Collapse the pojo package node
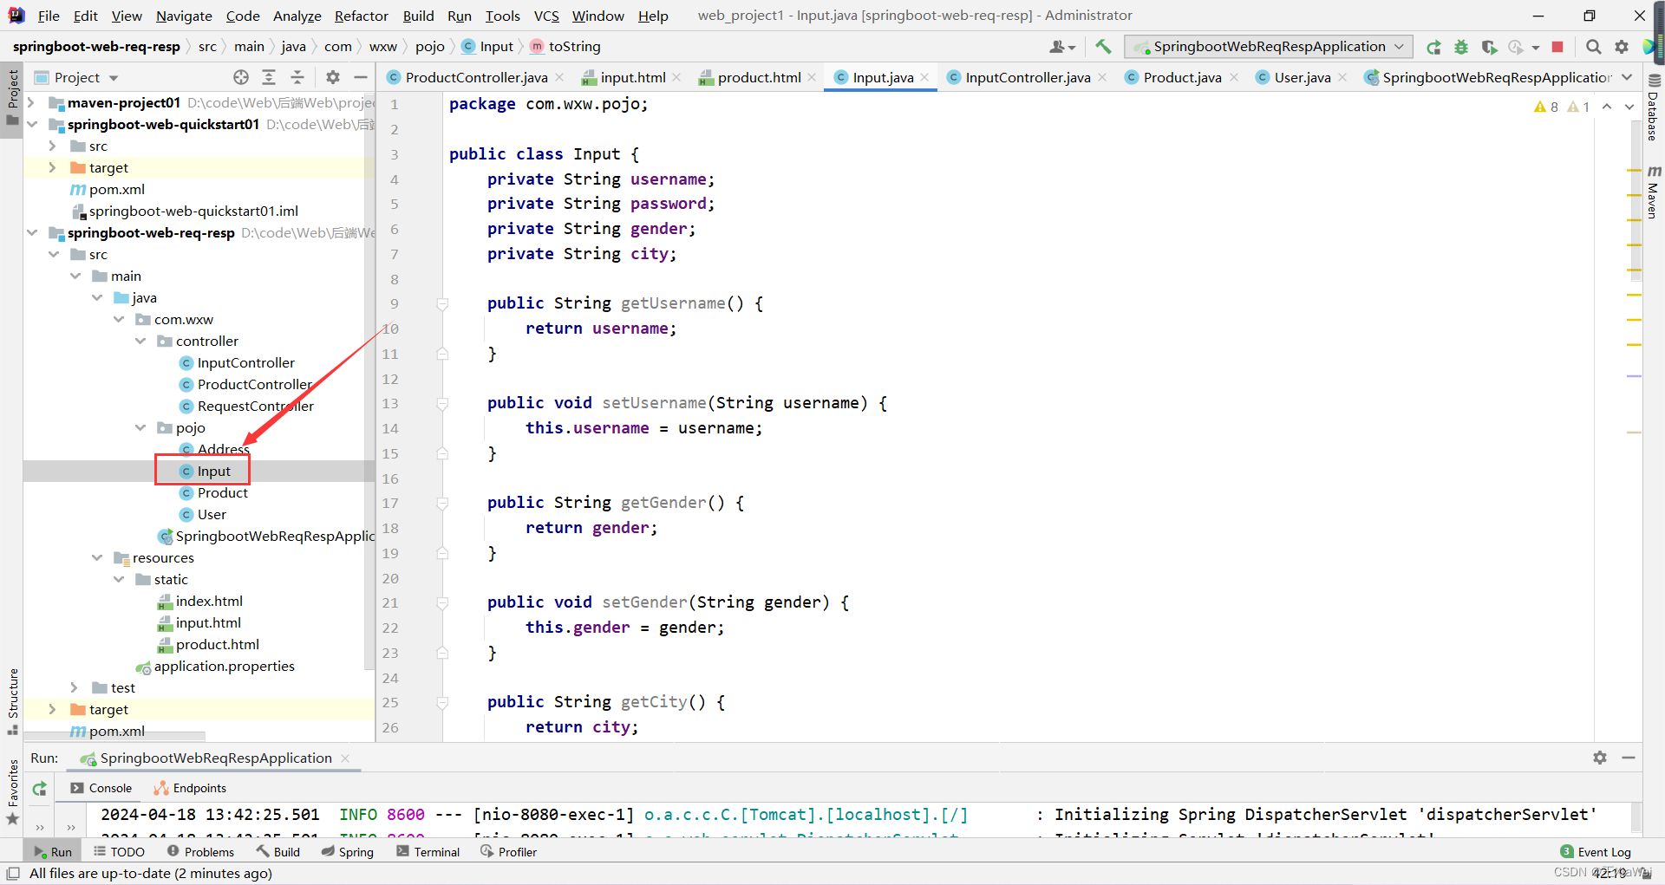This screenshot has height=885, width=1665. pyautogui.click(x=140, y=428)
